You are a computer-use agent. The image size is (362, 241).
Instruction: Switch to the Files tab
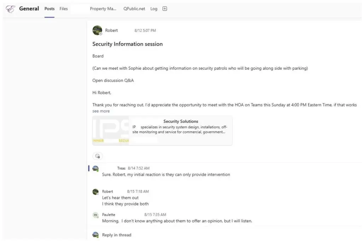[64, 9]
